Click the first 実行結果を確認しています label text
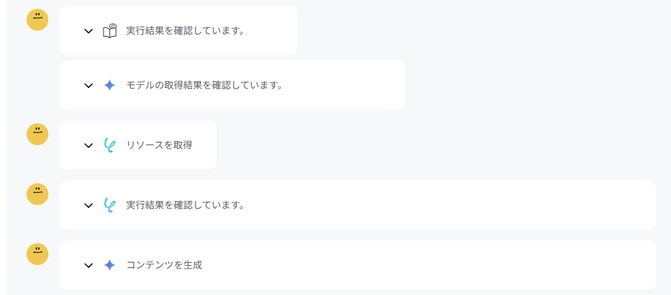This screenshot has height=295, width=671. (x=185, y=31)
